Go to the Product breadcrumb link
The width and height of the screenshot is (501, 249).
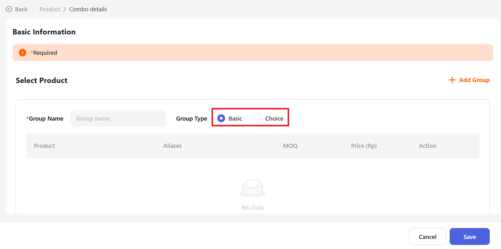50,9
